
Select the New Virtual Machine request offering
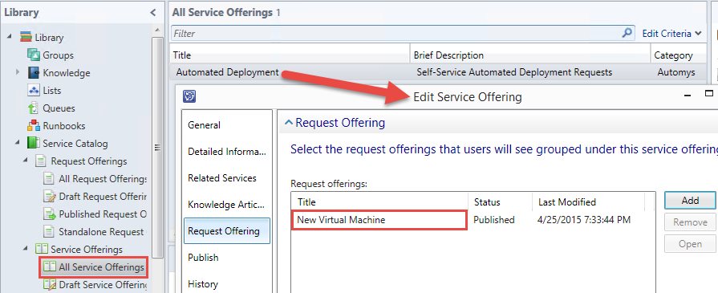click(379, 220)
